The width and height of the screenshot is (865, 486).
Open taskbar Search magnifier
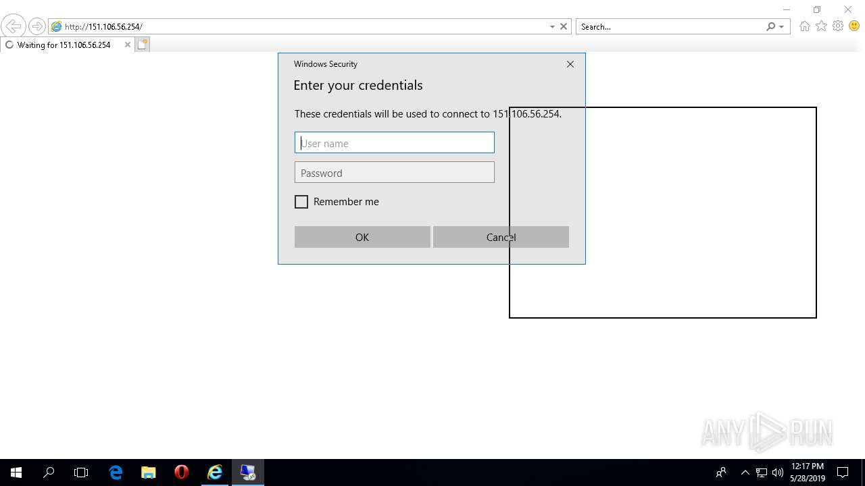click(x=49, y=473)
